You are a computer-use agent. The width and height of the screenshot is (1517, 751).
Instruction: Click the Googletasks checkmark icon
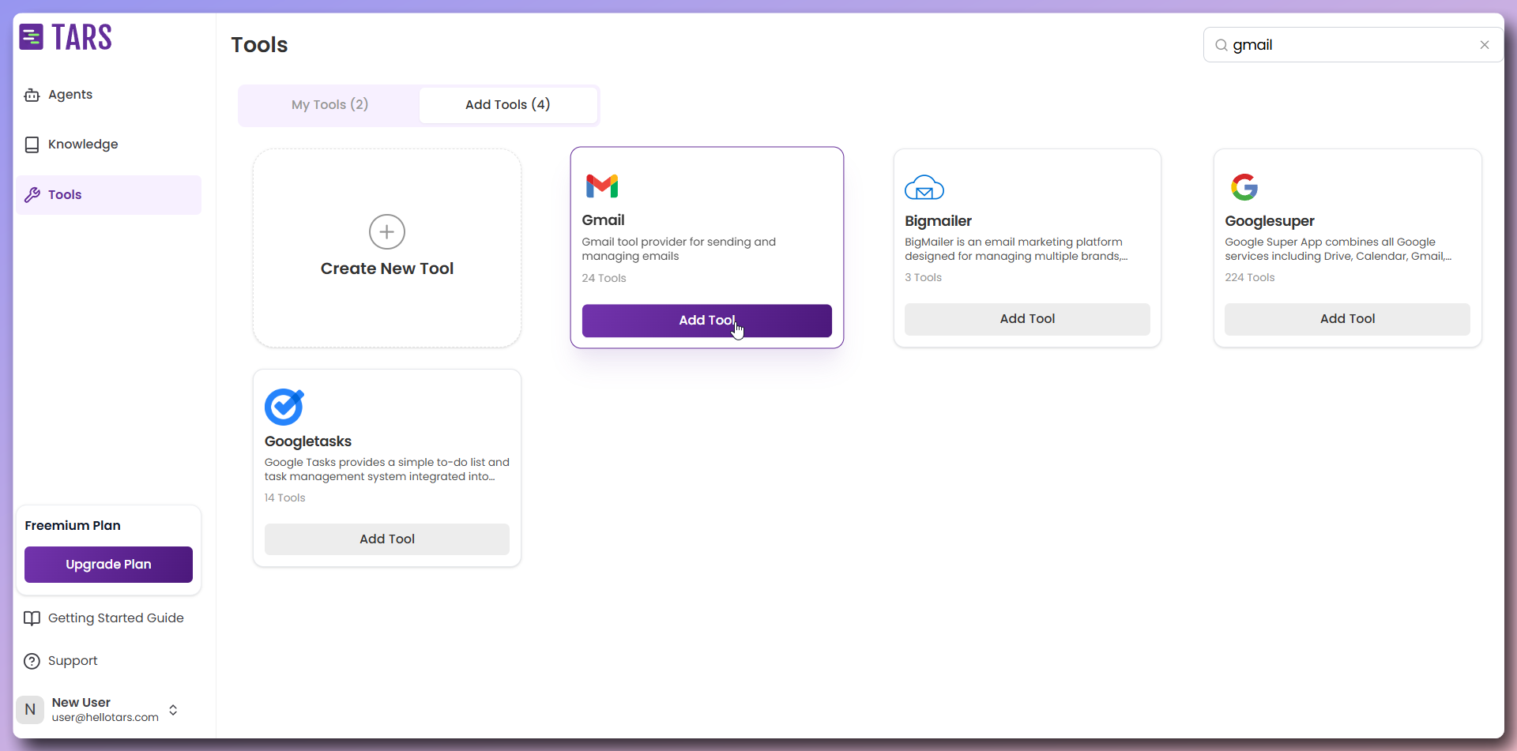point(284,407)
